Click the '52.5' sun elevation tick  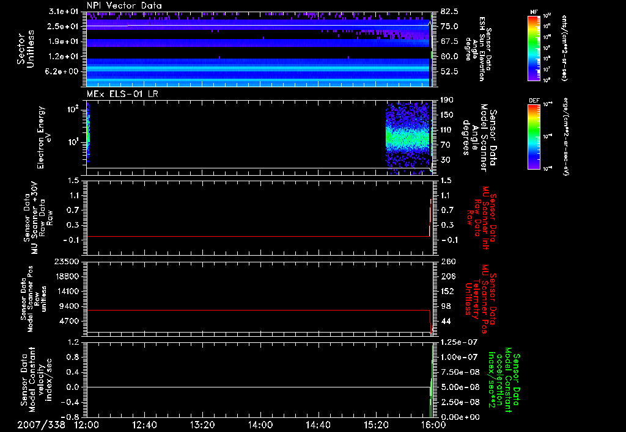[x=449, y=71]
